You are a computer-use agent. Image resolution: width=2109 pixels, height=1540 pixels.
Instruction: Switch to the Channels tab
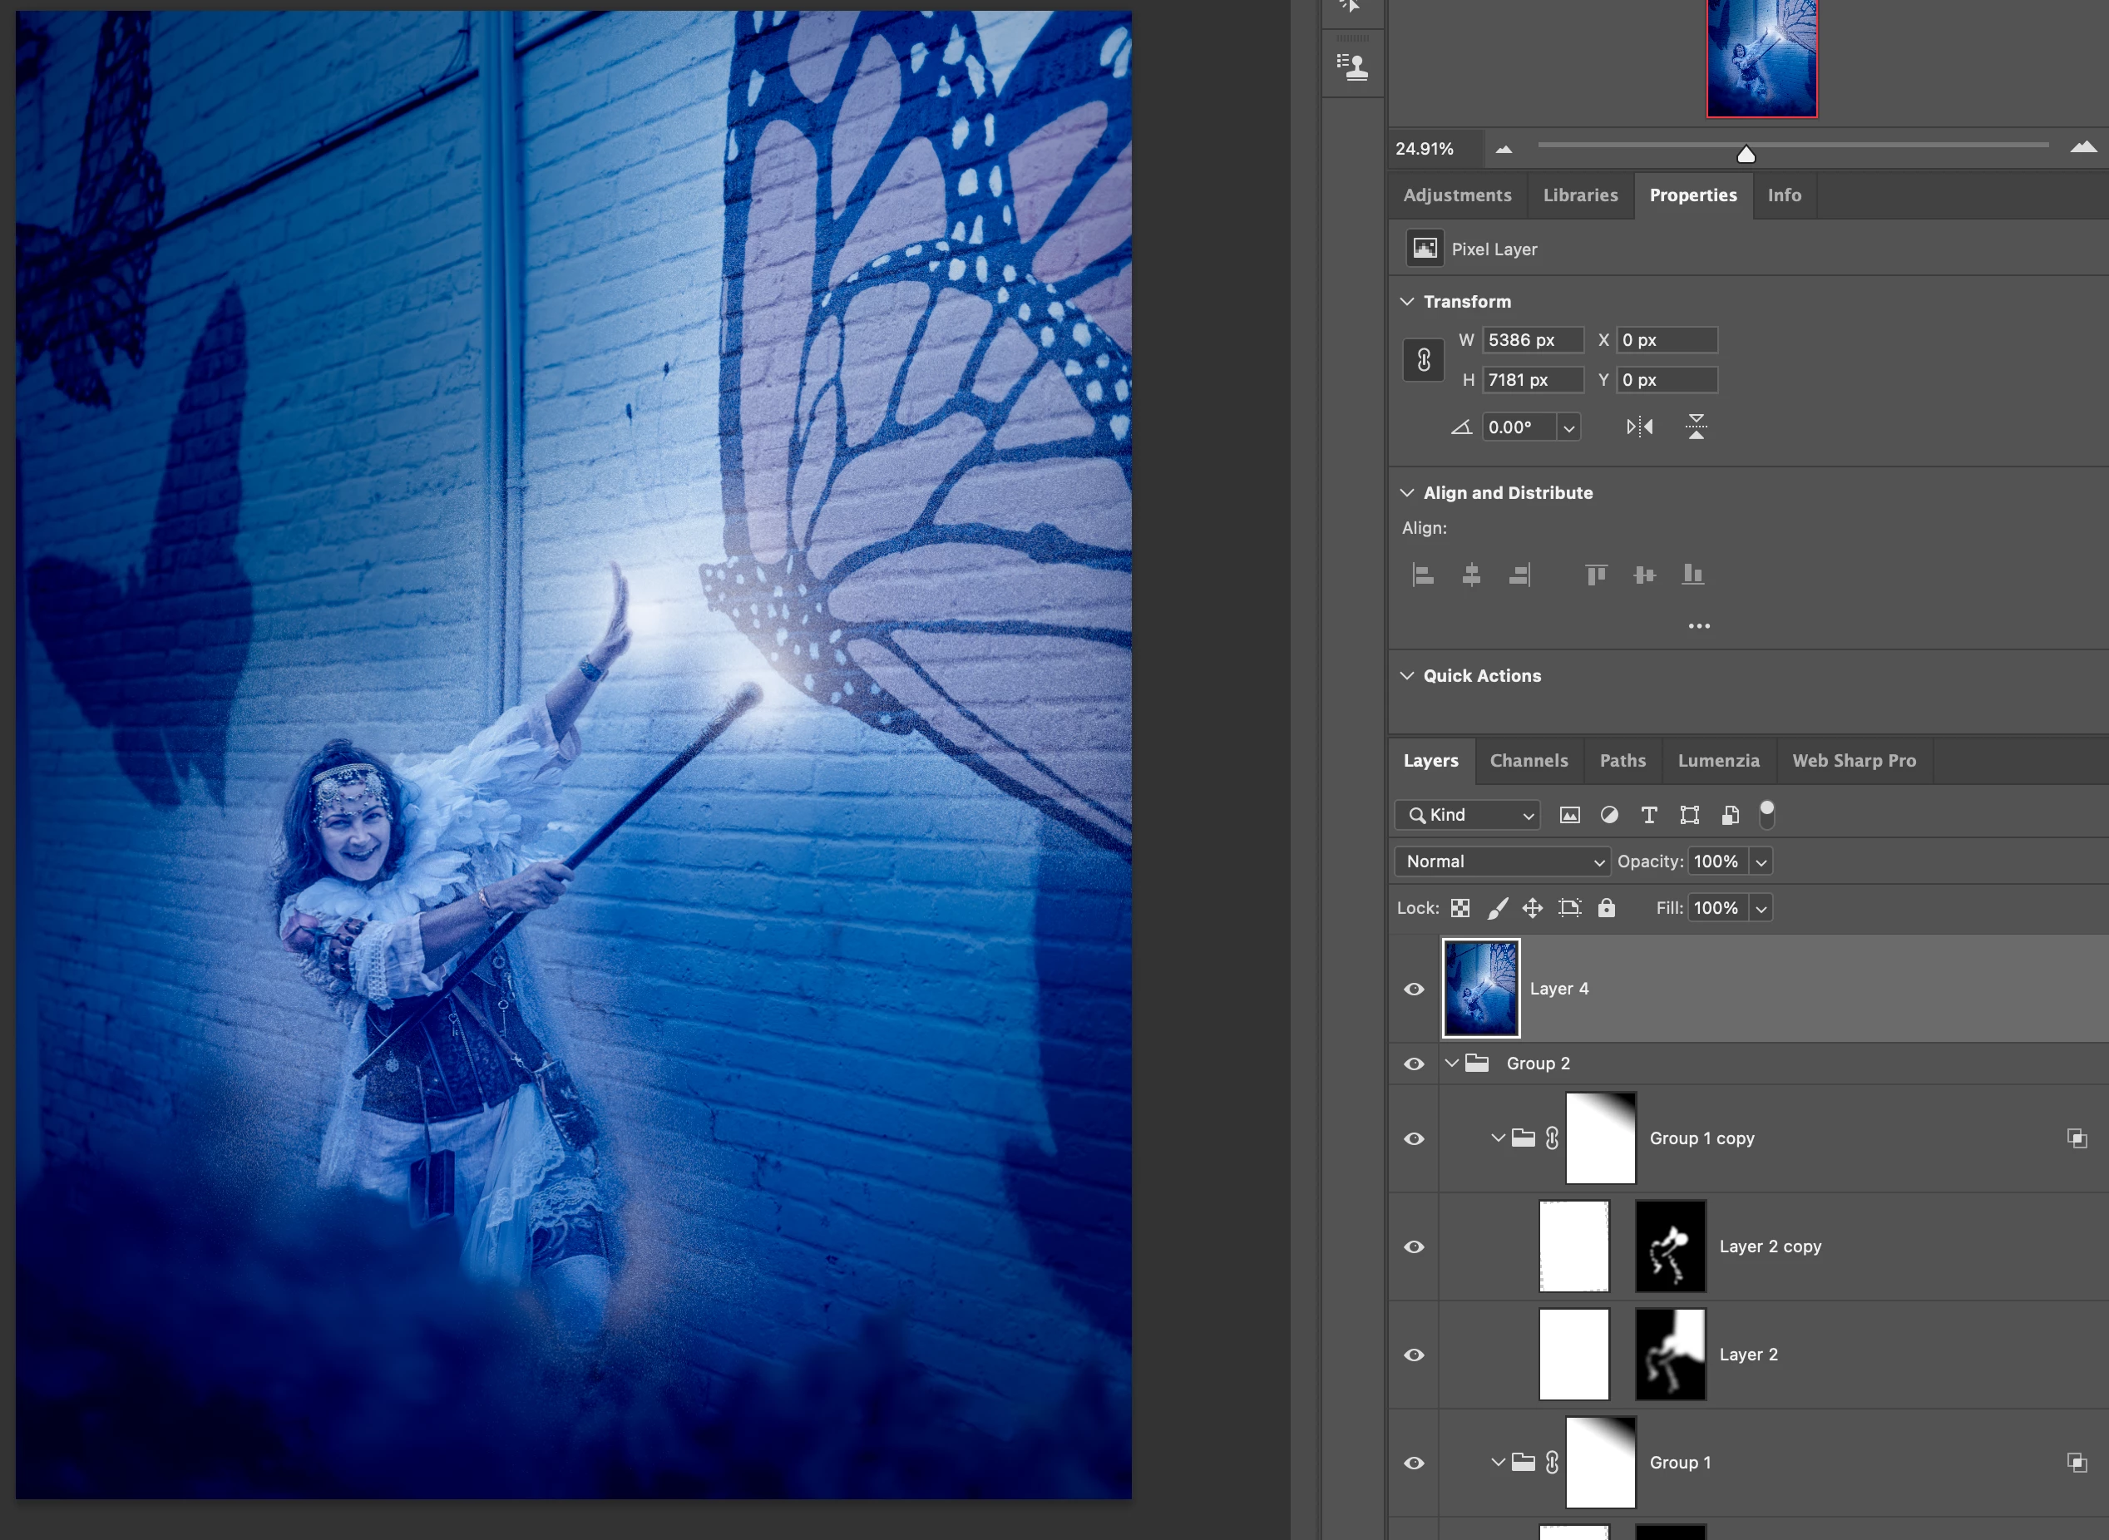coord(1529,761)
